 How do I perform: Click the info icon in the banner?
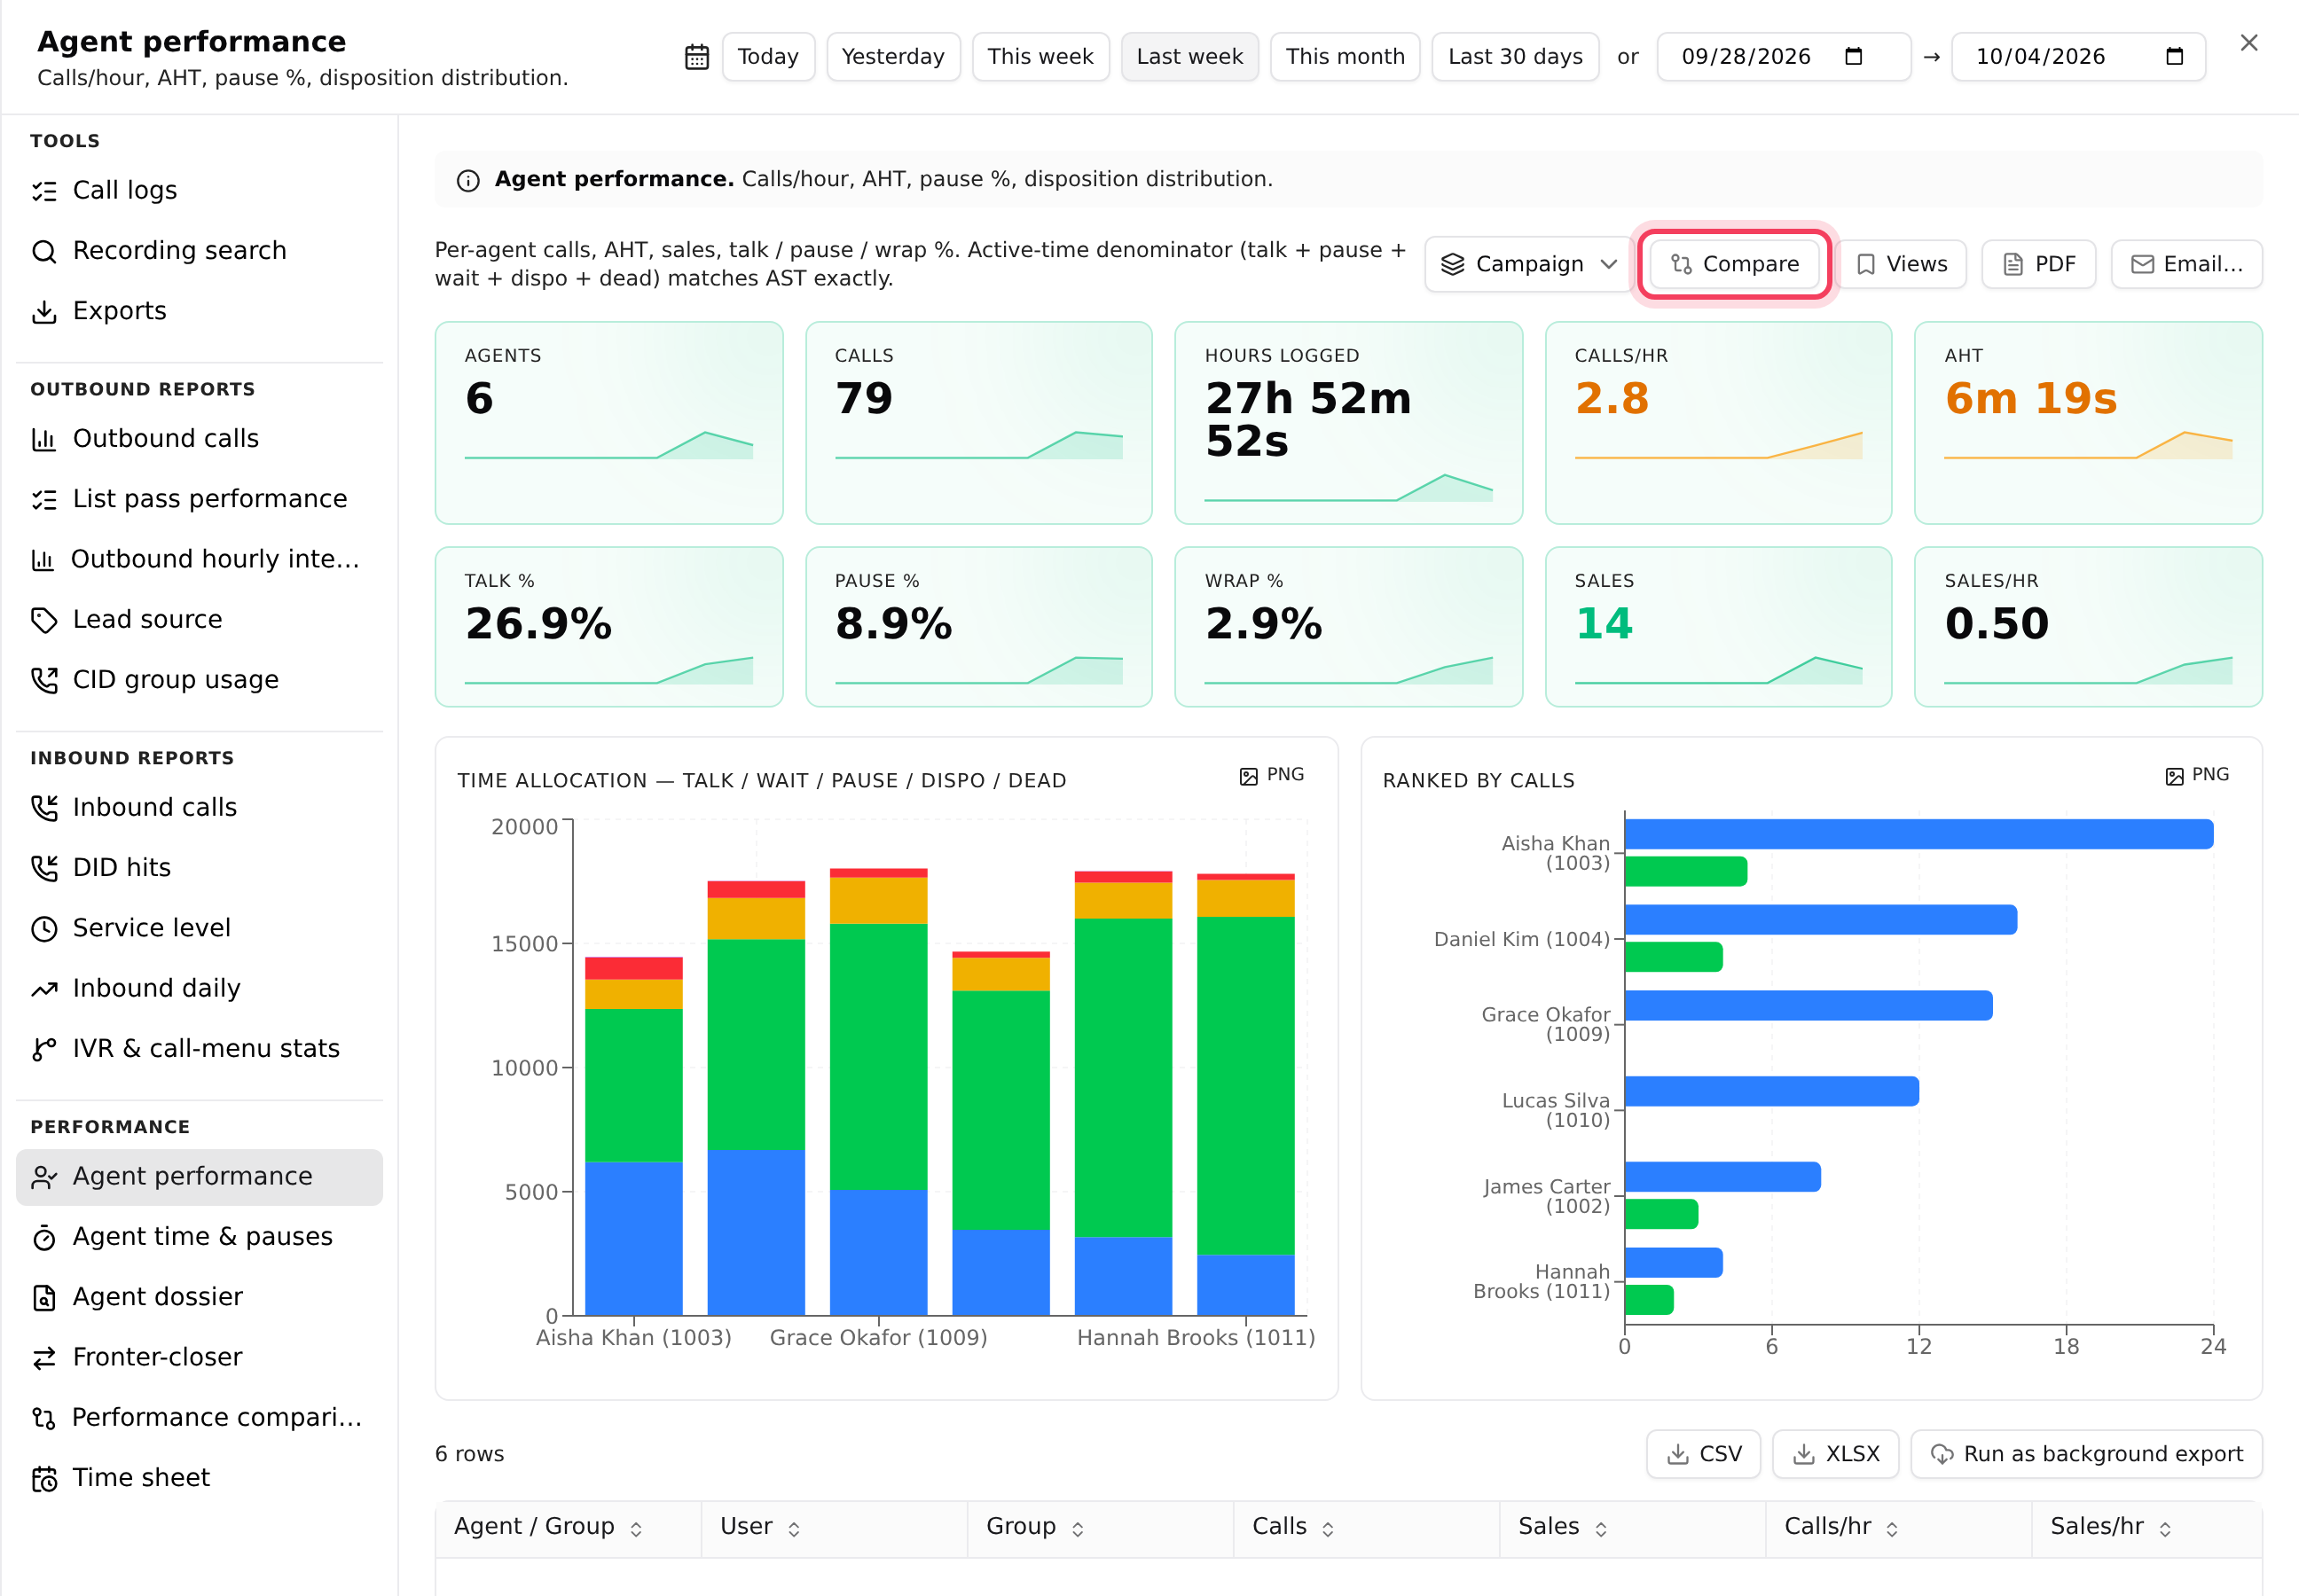pyautogui.click(x=468, y=180)
